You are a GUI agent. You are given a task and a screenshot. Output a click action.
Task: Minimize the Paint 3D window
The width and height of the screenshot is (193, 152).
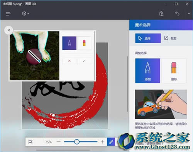click(x=165, y=4)
